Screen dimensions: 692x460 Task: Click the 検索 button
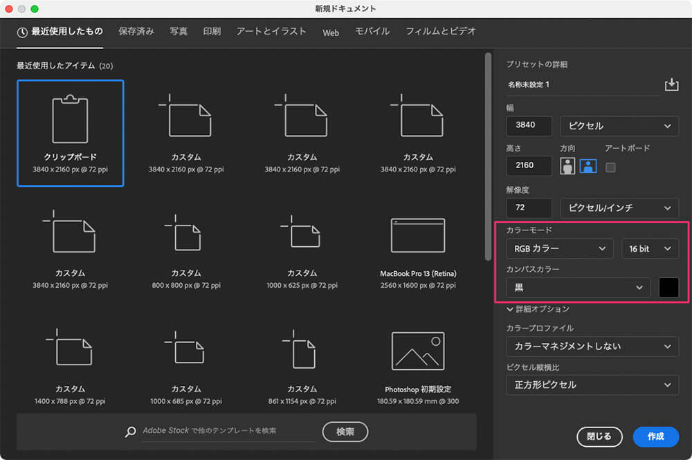pos(345,432)
